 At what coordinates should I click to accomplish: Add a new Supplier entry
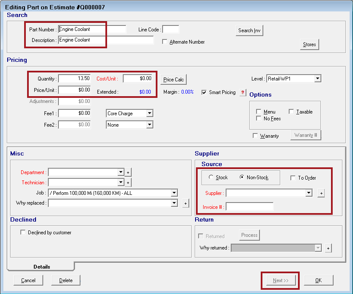tap(321, 193)
